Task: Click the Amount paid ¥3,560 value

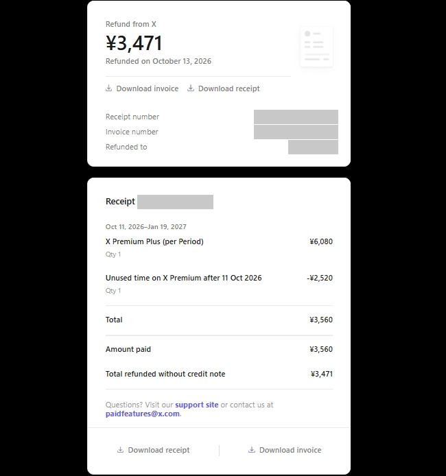Action: pos(321,349)
